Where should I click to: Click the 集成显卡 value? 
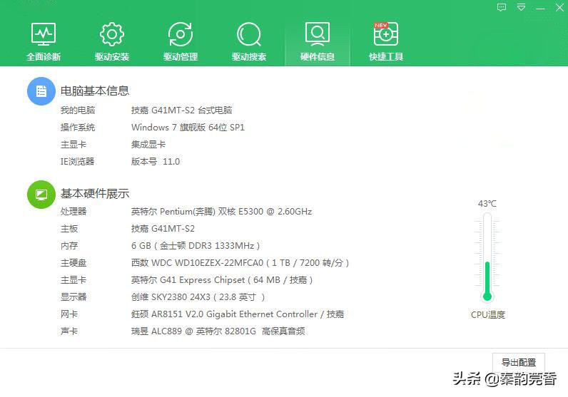point(148,145)
